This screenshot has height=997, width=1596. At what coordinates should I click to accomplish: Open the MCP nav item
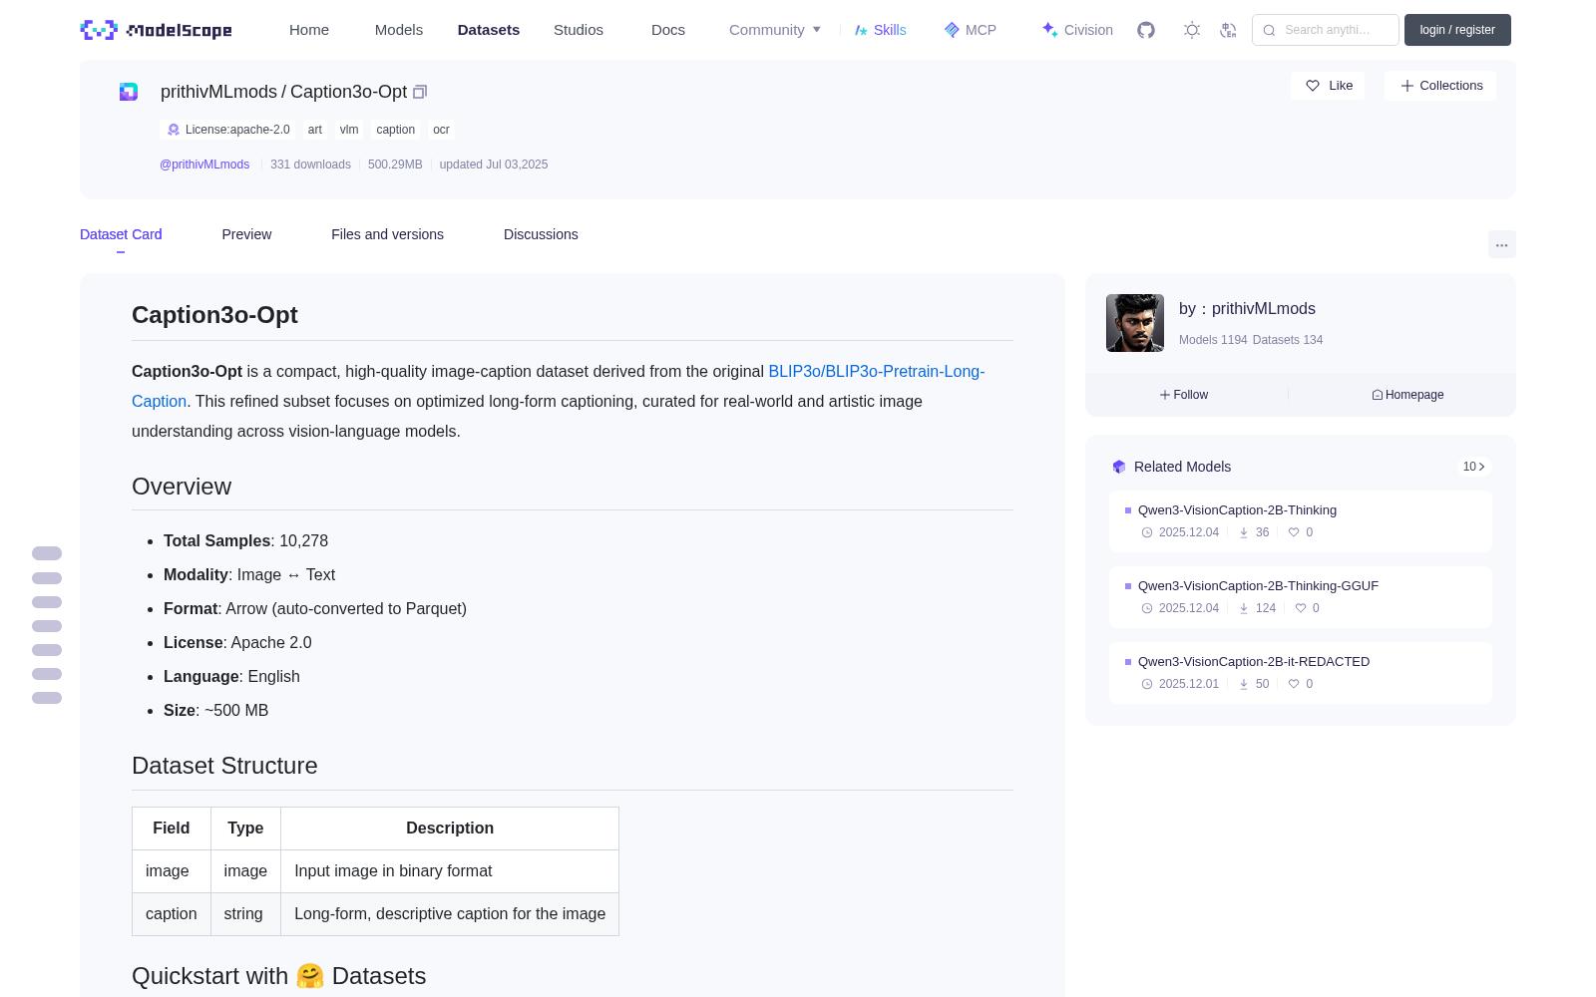(971, 30)
